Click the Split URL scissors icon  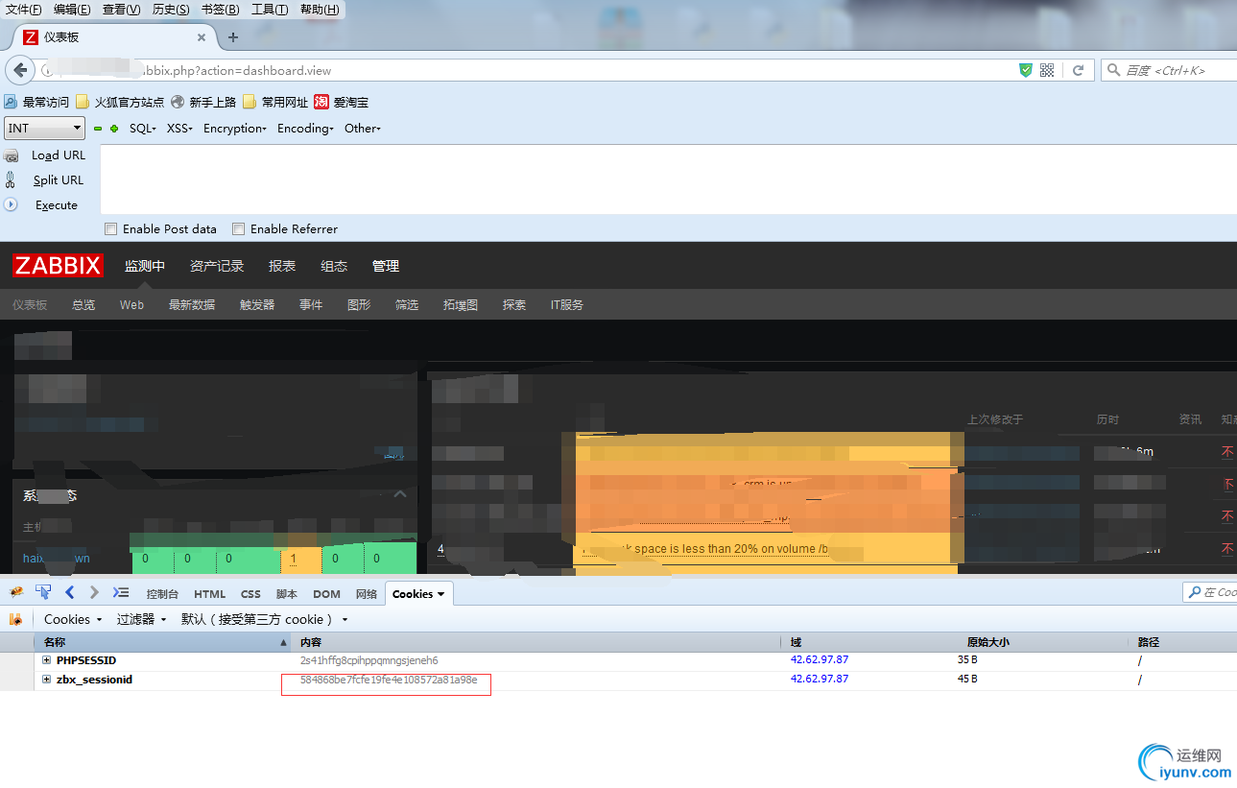click(x=12, y=179)
